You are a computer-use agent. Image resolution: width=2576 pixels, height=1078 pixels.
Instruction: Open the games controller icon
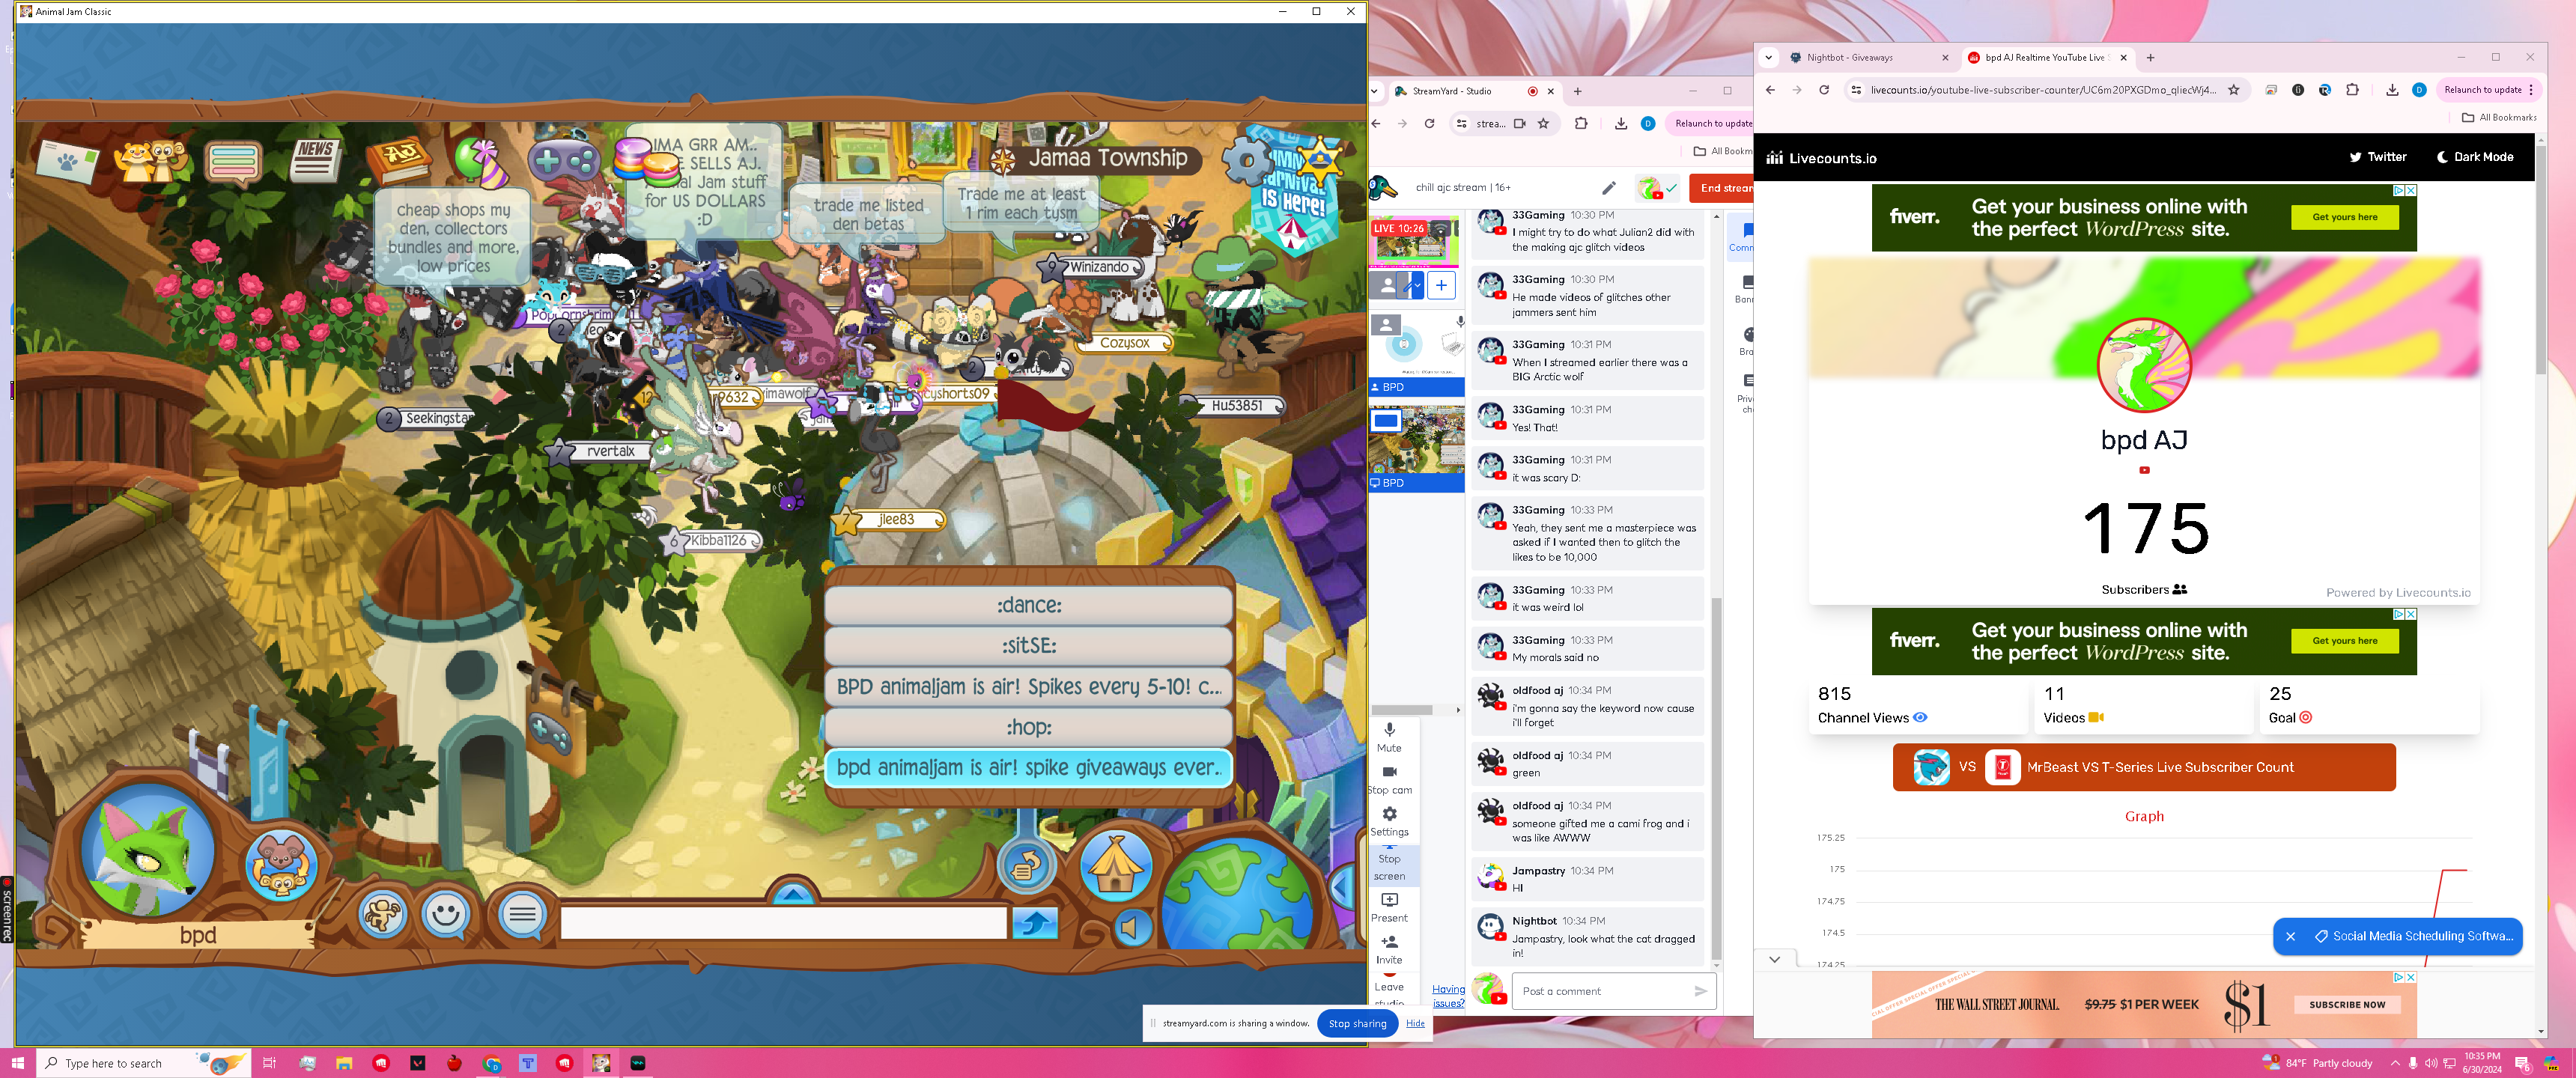(563, 160)
